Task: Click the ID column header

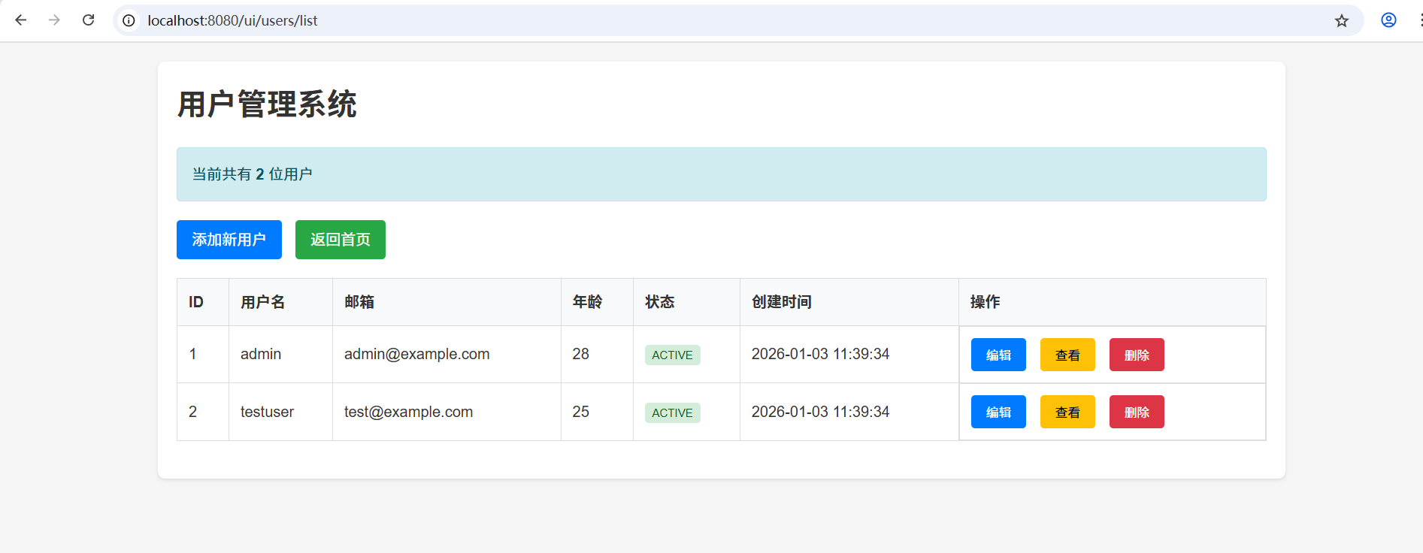Action: click(x=203, y=302)
